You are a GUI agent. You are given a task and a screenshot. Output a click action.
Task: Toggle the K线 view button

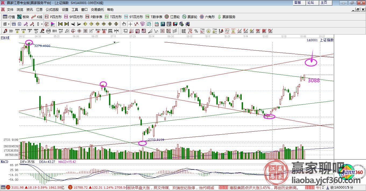point(37,17)
